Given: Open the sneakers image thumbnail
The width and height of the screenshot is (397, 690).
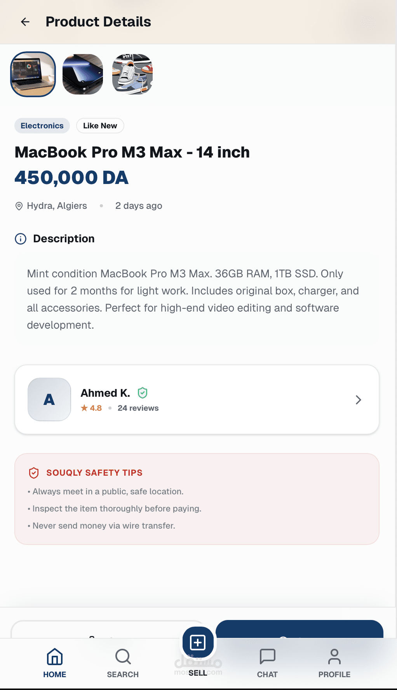Looking at the screenshot, I should (x=132, y=74).
